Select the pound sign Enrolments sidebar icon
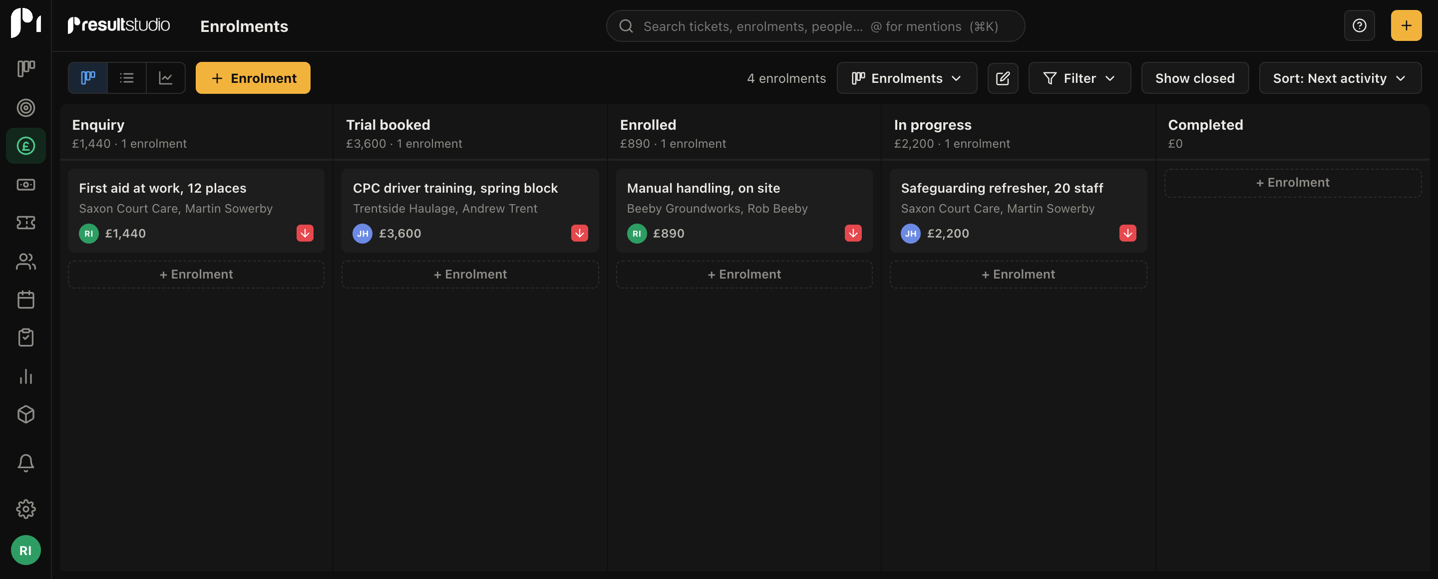 click(x=25, y=146)
